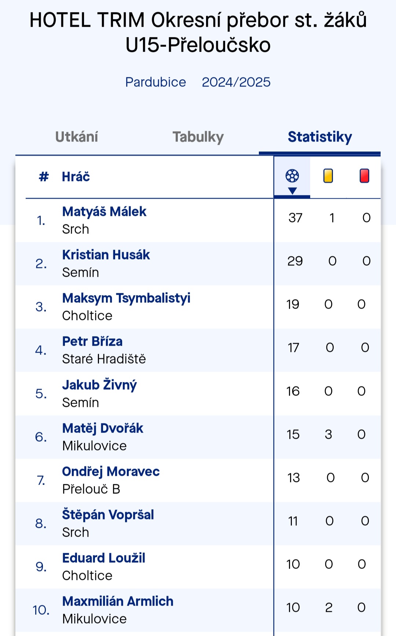Screen dimensions: 396x636
Task: Open the 2024/2025 season link
Action: pyautogui.click(x=236, y=82)
